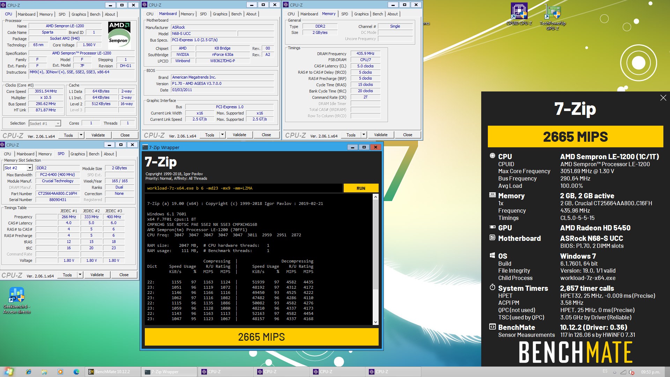Screen dimensions: 670x377
Task: Click BenchMate 2665 MIPS score banner
Action: (575, 136)
